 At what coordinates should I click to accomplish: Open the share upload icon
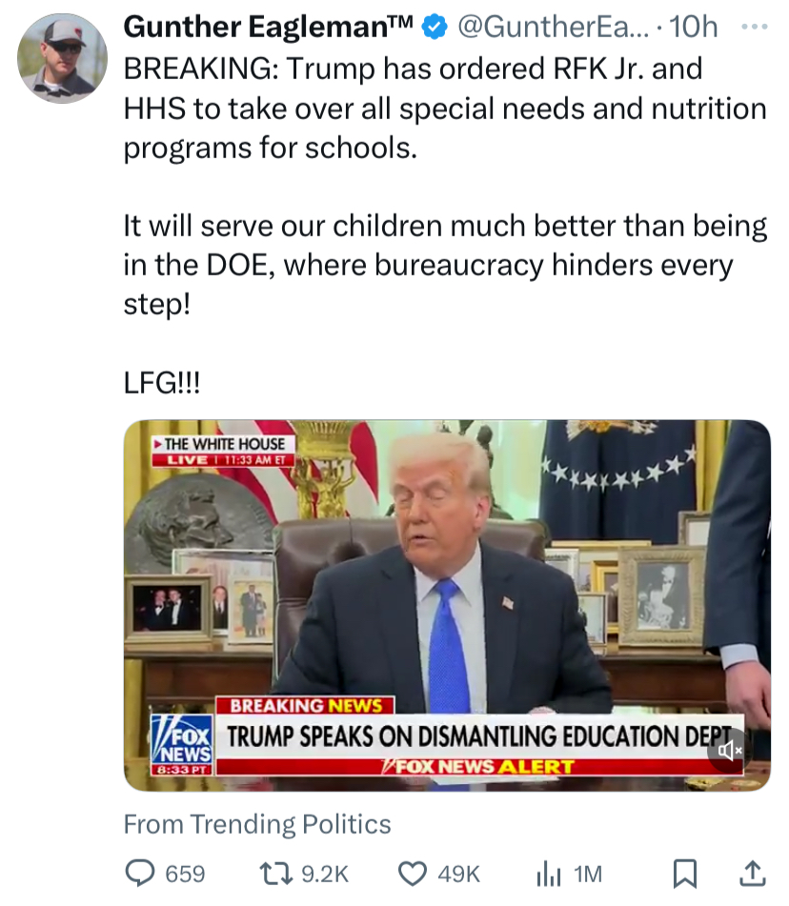(753, 873)
